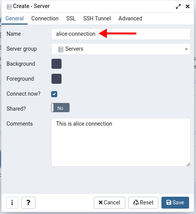Switch to the Connection tab
196x214 pixels.
[45, 18]
